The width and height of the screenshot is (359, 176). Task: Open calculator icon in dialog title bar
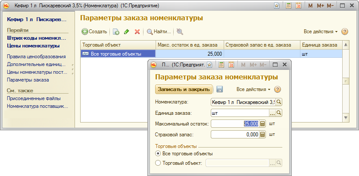point(221,65)
